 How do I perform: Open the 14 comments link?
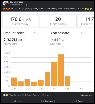pyautogui.click(x=87, y=95)
